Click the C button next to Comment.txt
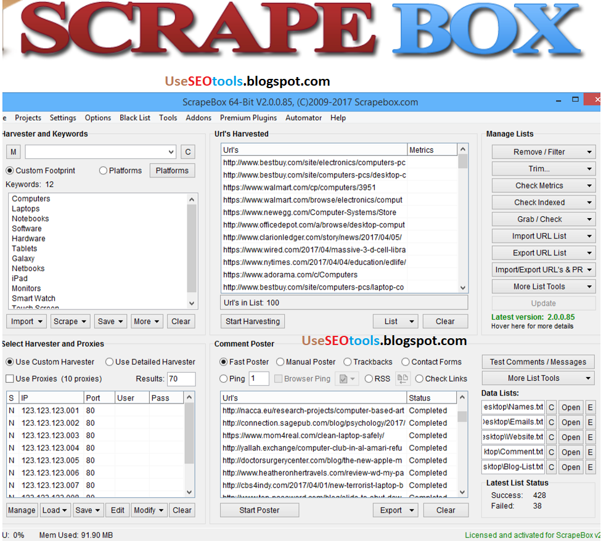Image resolution: width=601 pixels, height=541 pixels. tap(551, 452)
